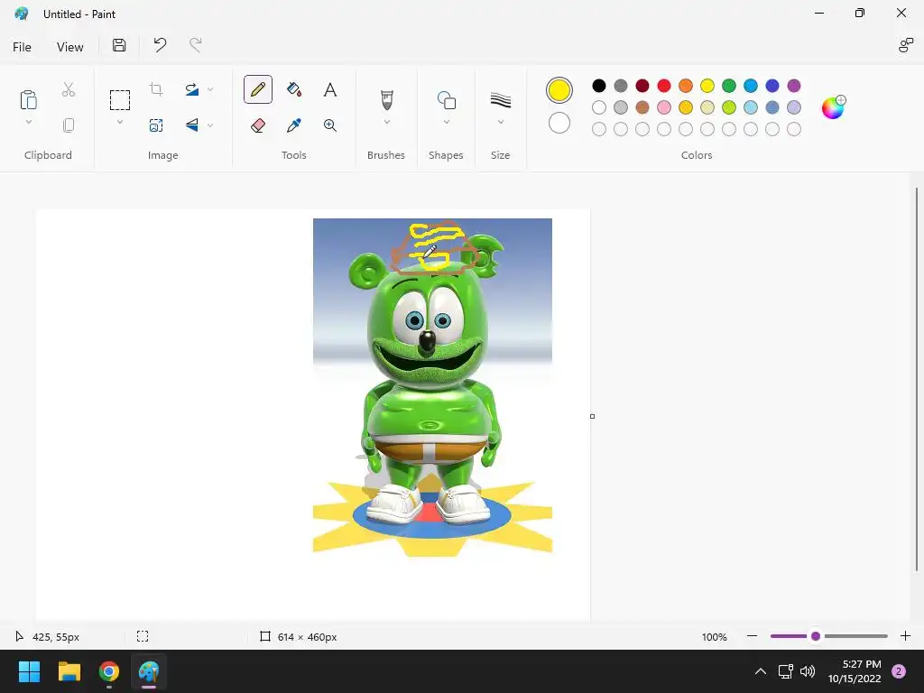This screenshot has height=693, width=924.
Task: Click the Redo arrow
Action: (196, 45)
